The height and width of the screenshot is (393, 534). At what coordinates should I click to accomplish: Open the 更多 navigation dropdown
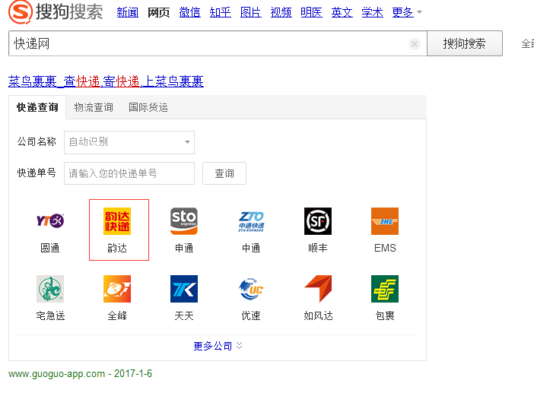click(407, 12)
